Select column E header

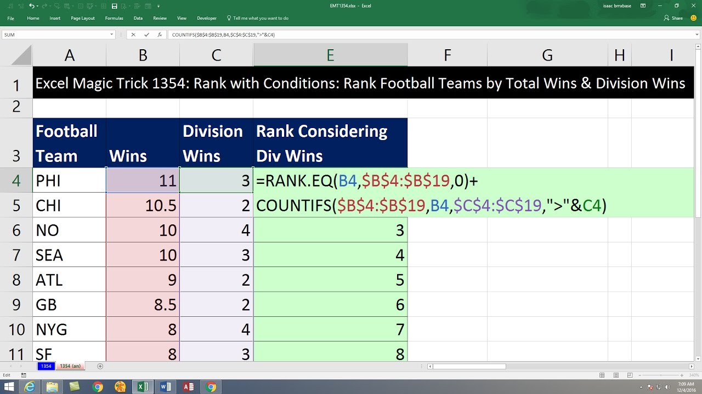[330, 55]
